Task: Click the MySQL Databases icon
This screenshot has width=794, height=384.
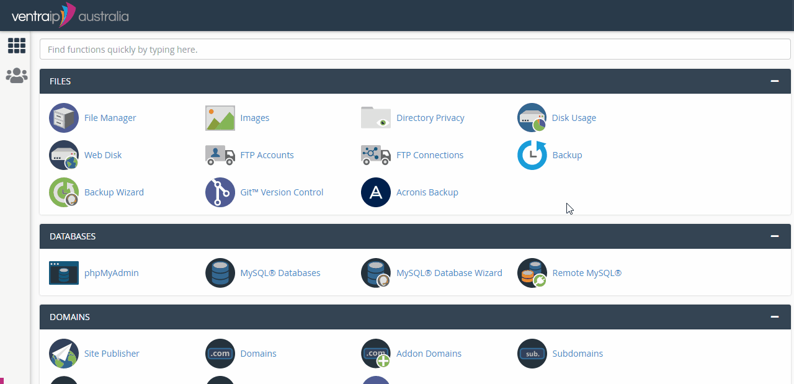Action: [x=220, y=273]
